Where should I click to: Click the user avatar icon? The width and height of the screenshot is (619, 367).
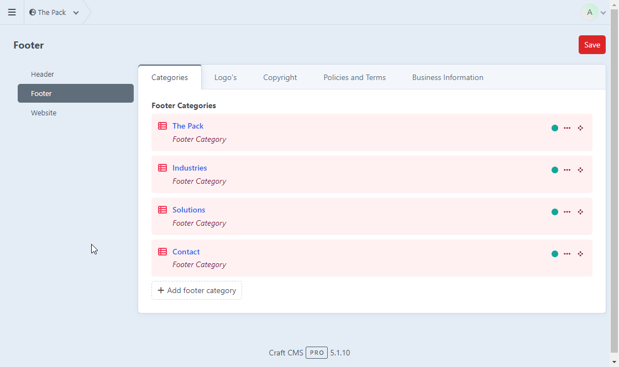point(590,12)
